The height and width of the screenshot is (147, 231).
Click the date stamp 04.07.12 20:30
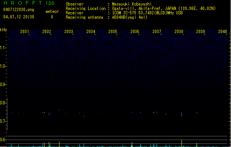pyautogui.click(x=19, y=17)
